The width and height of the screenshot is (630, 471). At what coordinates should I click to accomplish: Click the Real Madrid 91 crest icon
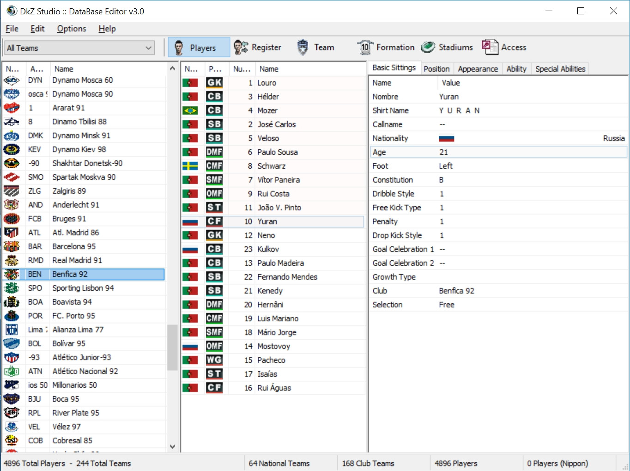click(12, 260)
